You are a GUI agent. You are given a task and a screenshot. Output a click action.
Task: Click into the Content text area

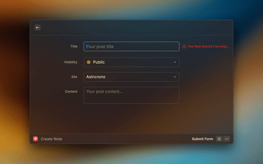pos(131,95)
